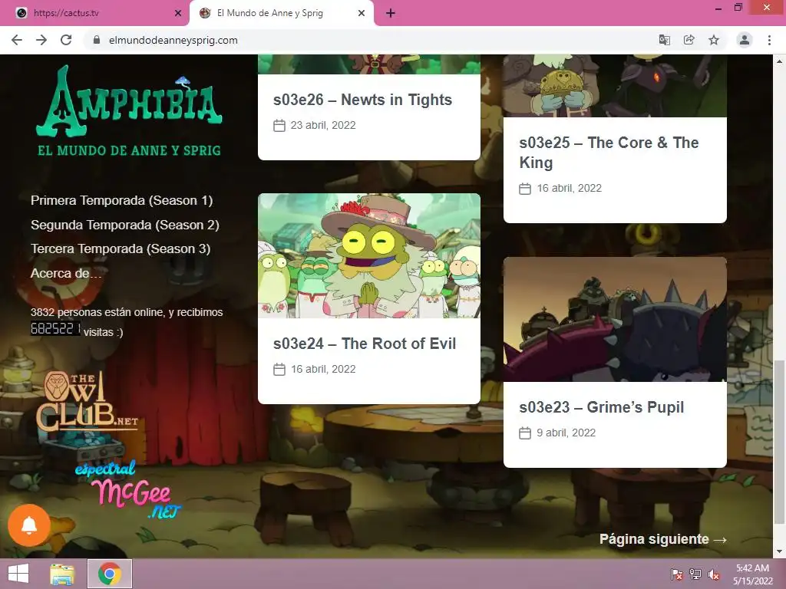Open s03e26 – Newts in Tights post
Screen dimensions: 786x589
click(x=362, y=100)
